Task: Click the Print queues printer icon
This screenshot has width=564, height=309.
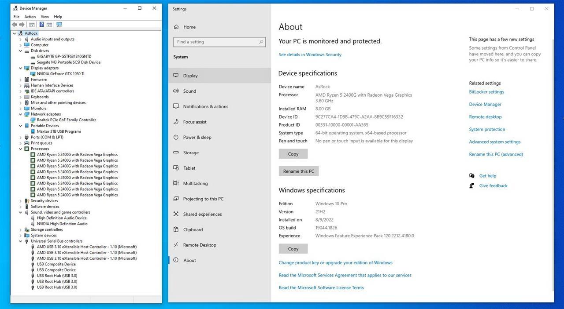Action: coord(27,143)
